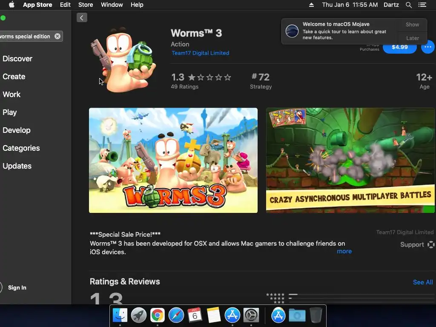Open the Worms 3 title screenshot
This screenshot has width=436, height=327.
tap(173, 161)
